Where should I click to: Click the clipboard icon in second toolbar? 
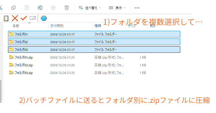tap(6, 18)
